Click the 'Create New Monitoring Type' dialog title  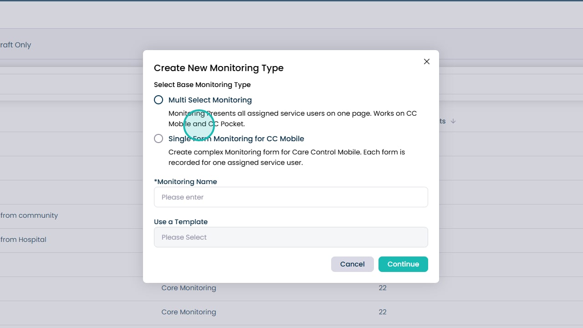point(219,68)
